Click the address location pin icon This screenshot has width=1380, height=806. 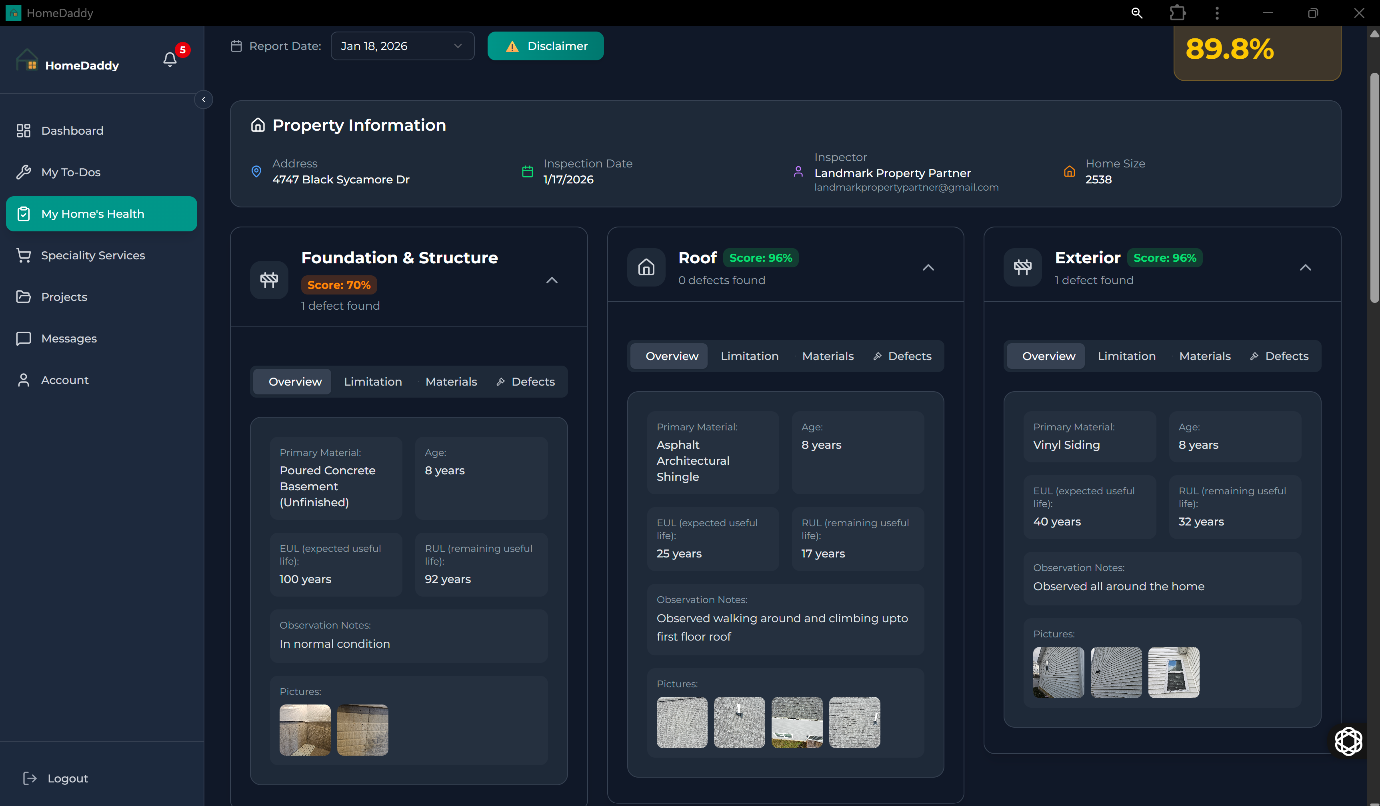click(256, 171)
